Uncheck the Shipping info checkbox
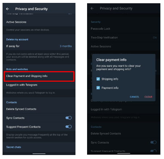The width and height of the screenshot is (164, 159). tap(98, 79)
